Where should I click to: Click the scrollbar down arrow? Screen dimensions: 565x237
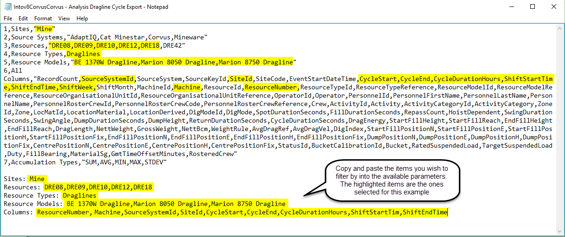tap(560, 232)
